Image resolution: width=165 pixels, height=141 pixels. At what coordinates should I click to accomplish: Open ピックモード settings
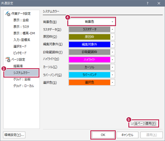click(x=20, y=53)
